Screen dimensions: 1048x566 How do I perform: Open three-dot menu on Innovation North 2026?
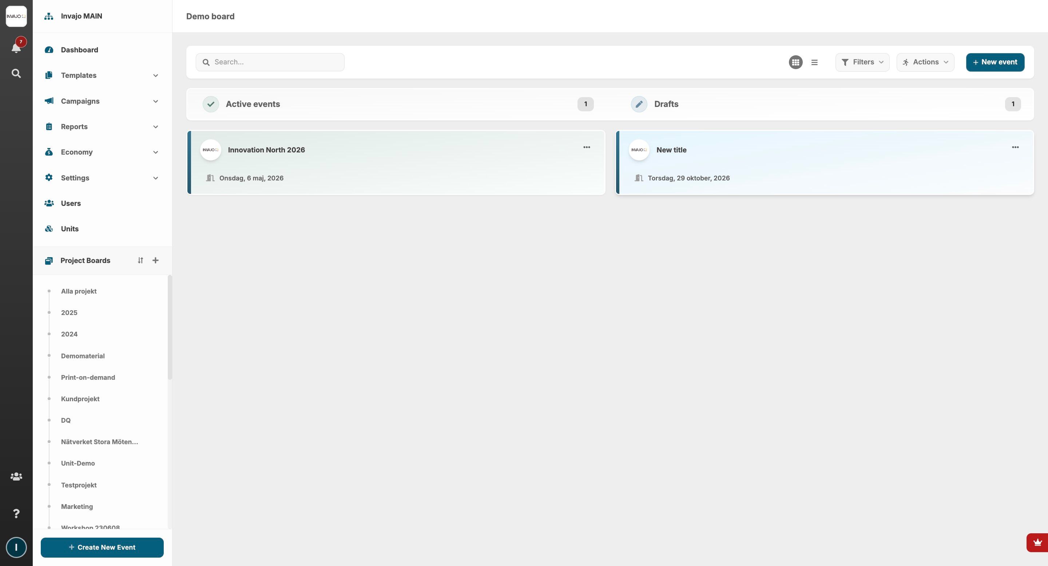coord(586,148)
